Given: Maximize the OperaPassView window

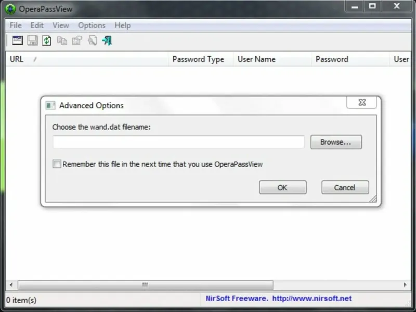Looking at the screenshot, I should click(x=372, y=6).
